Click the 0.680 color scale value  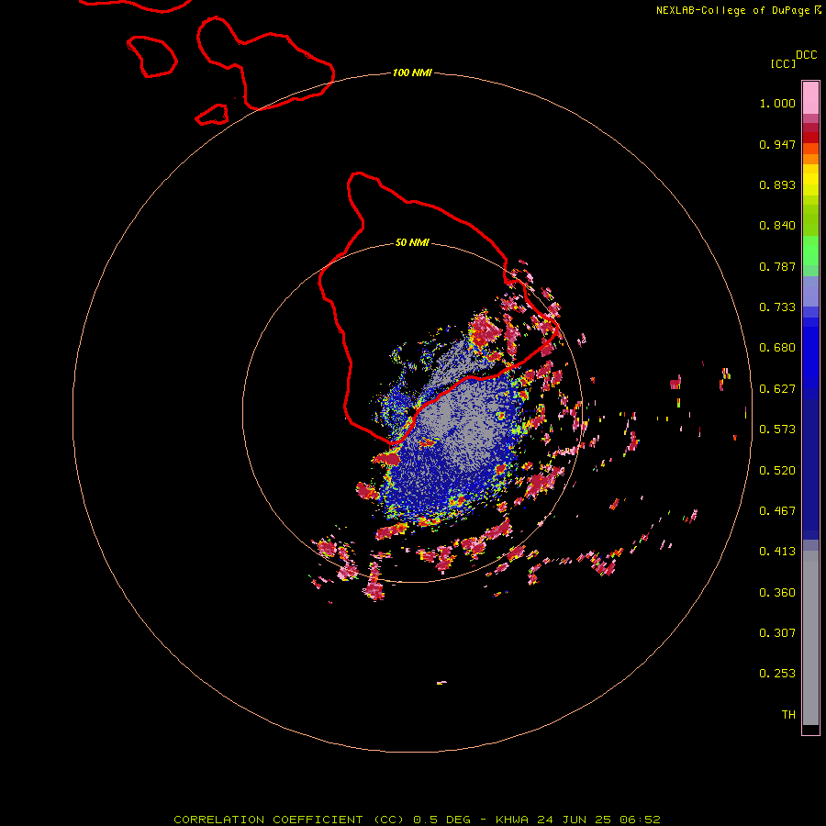coord(777,348)
